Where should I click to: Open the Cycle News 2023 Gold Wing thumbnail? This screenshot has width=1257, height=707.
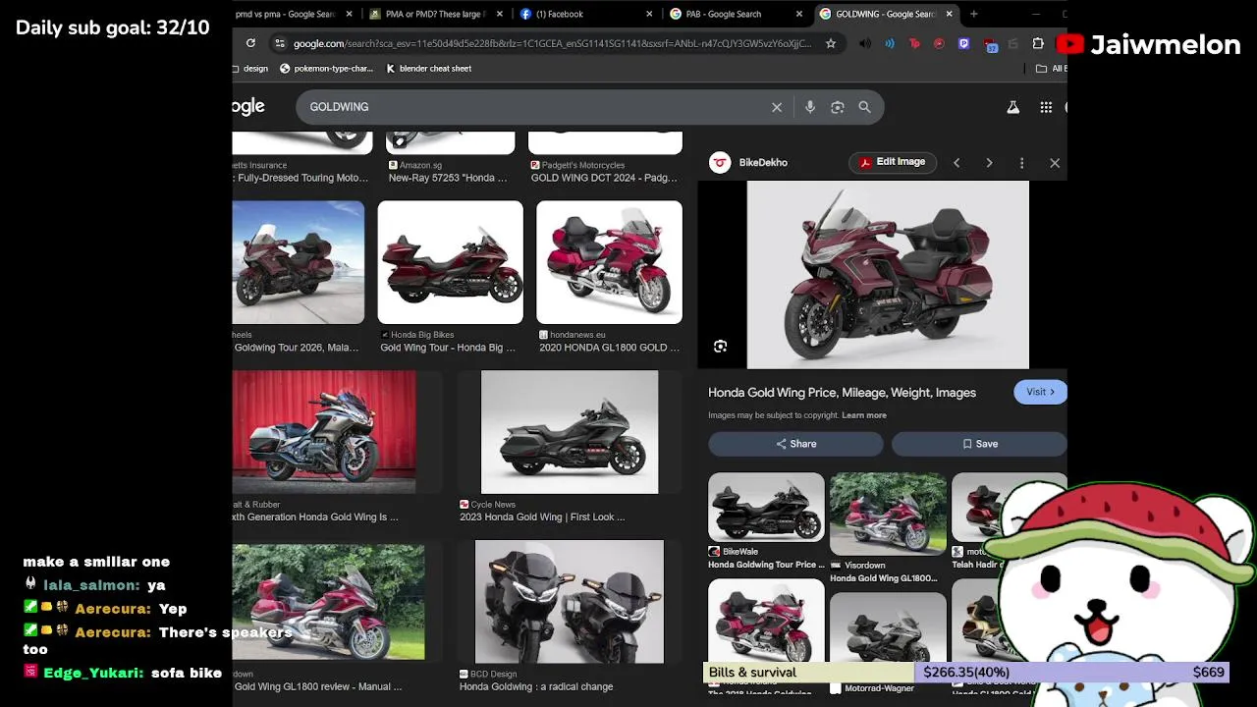click(x=570, y=432)
